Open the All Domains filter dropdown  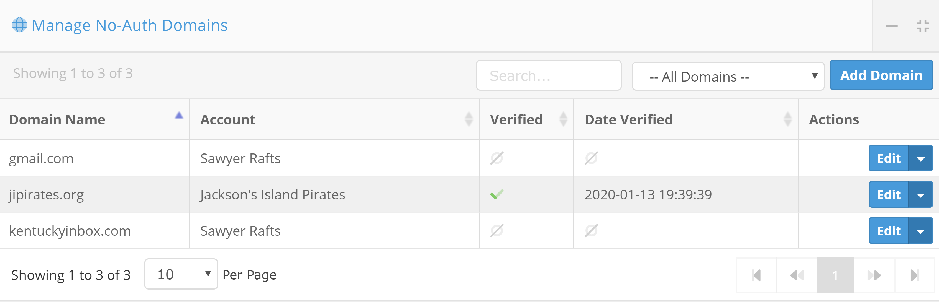(x=728, y=76)
